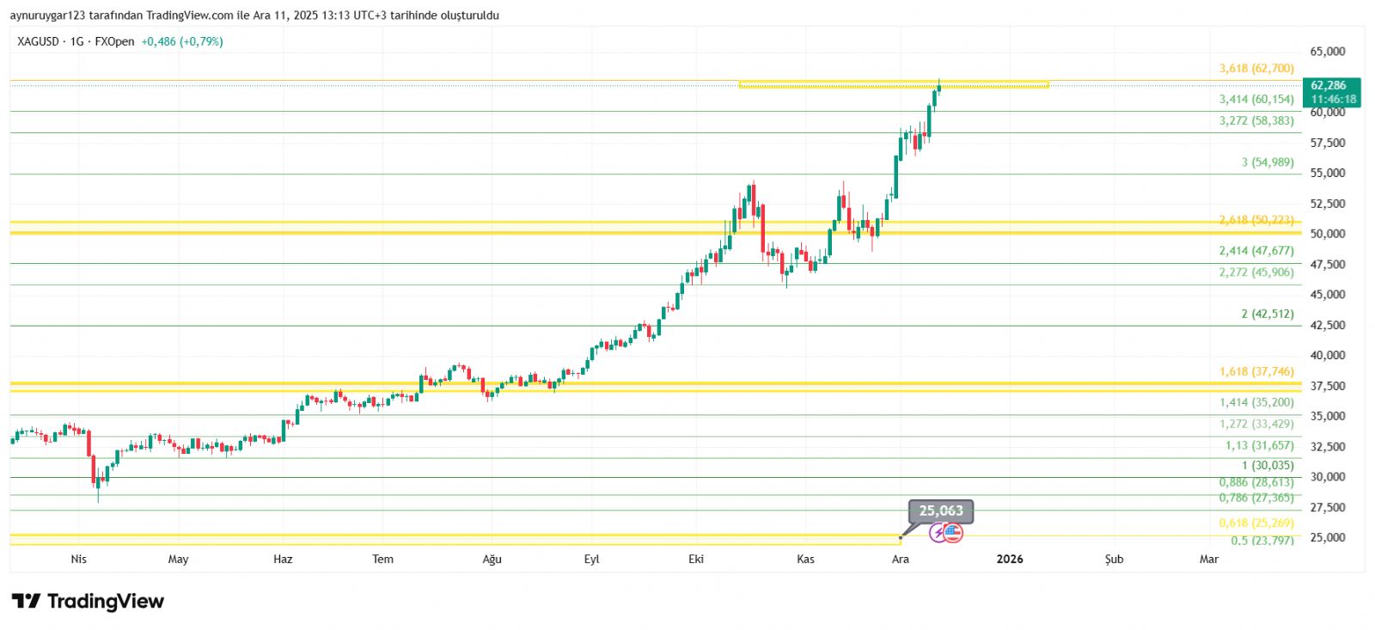This screenshot has height=630, width=1375.
Task: Click the Nis month label on time axis
Action: [78, 559]
